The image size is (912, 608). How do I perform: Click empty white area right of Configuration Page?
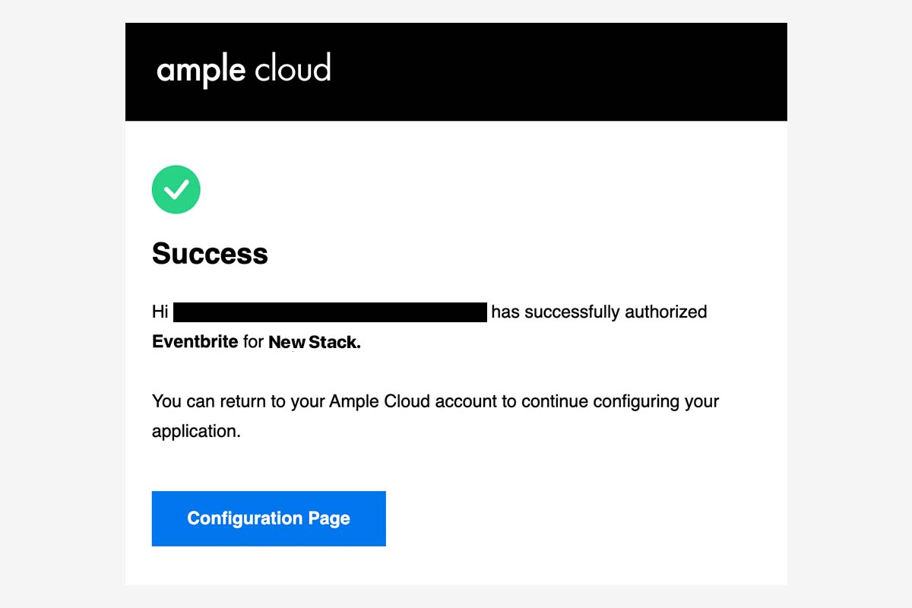585,518
